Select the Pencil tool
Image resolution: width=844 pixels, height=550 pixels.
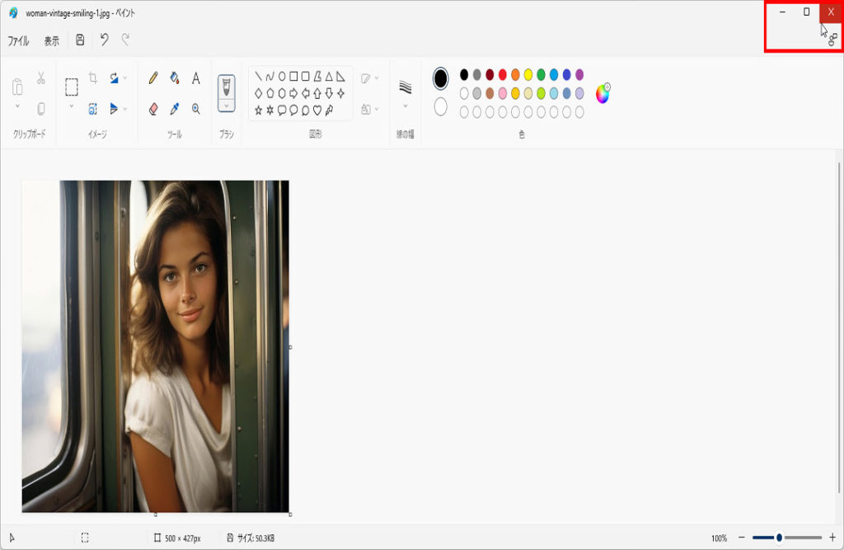pos(153,78)
